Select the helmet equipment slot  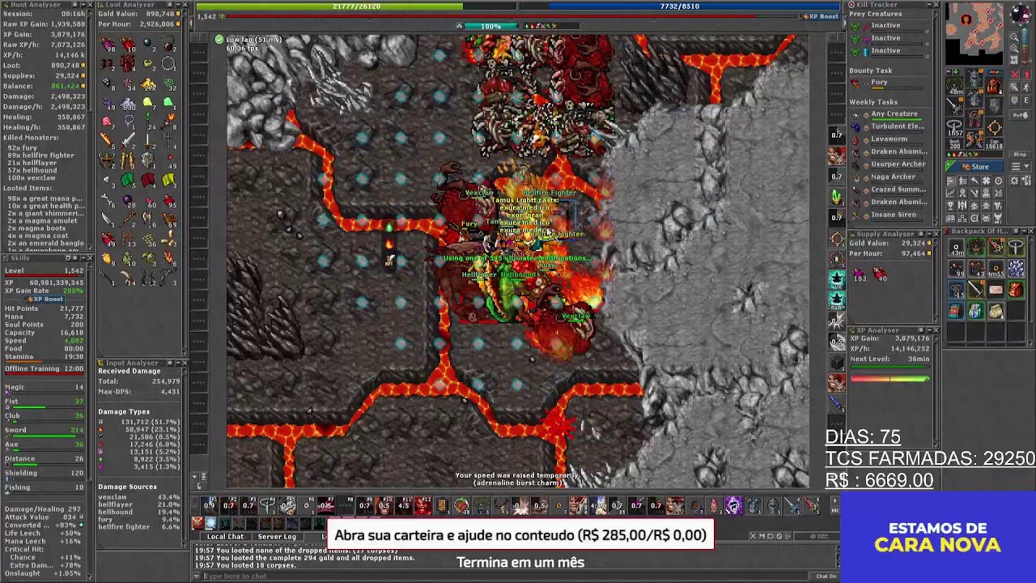click(x=974, y=77)
